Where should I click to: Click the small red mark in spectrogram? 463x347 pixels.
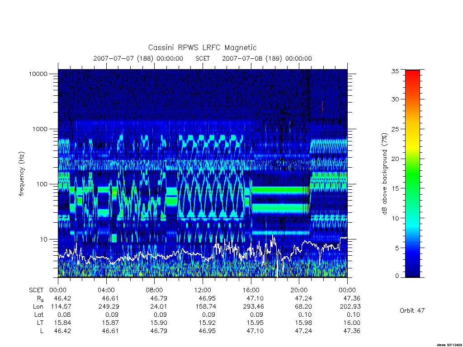pos(322,106)
